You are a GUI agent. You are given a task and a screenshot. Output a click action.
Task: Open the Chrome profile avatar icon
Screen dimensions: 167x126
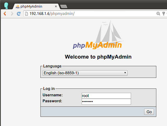[6, 6]
